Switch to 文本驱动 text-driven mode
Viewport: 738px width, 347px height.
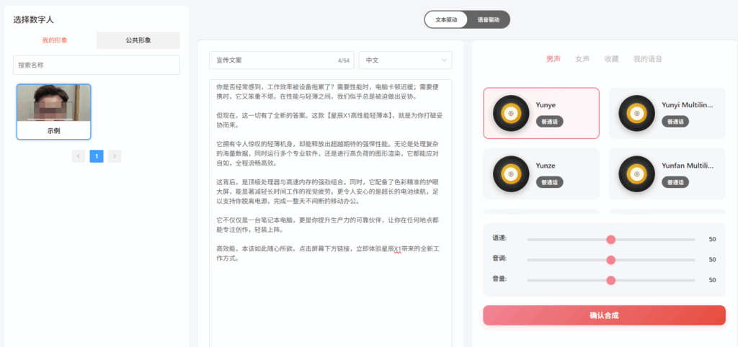[x=446, y=20]
